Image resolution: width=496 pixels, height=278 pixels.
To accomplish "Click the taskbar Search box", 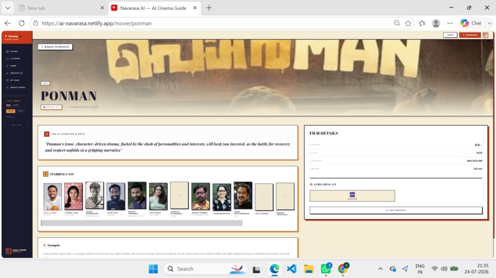I will 205,269.
